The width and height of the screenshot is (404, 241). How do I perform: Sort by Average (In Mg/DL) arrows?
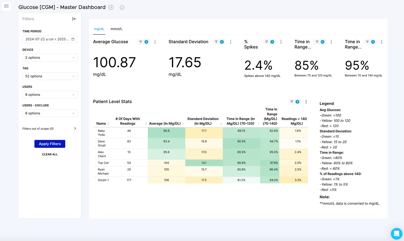pos(183,124)
